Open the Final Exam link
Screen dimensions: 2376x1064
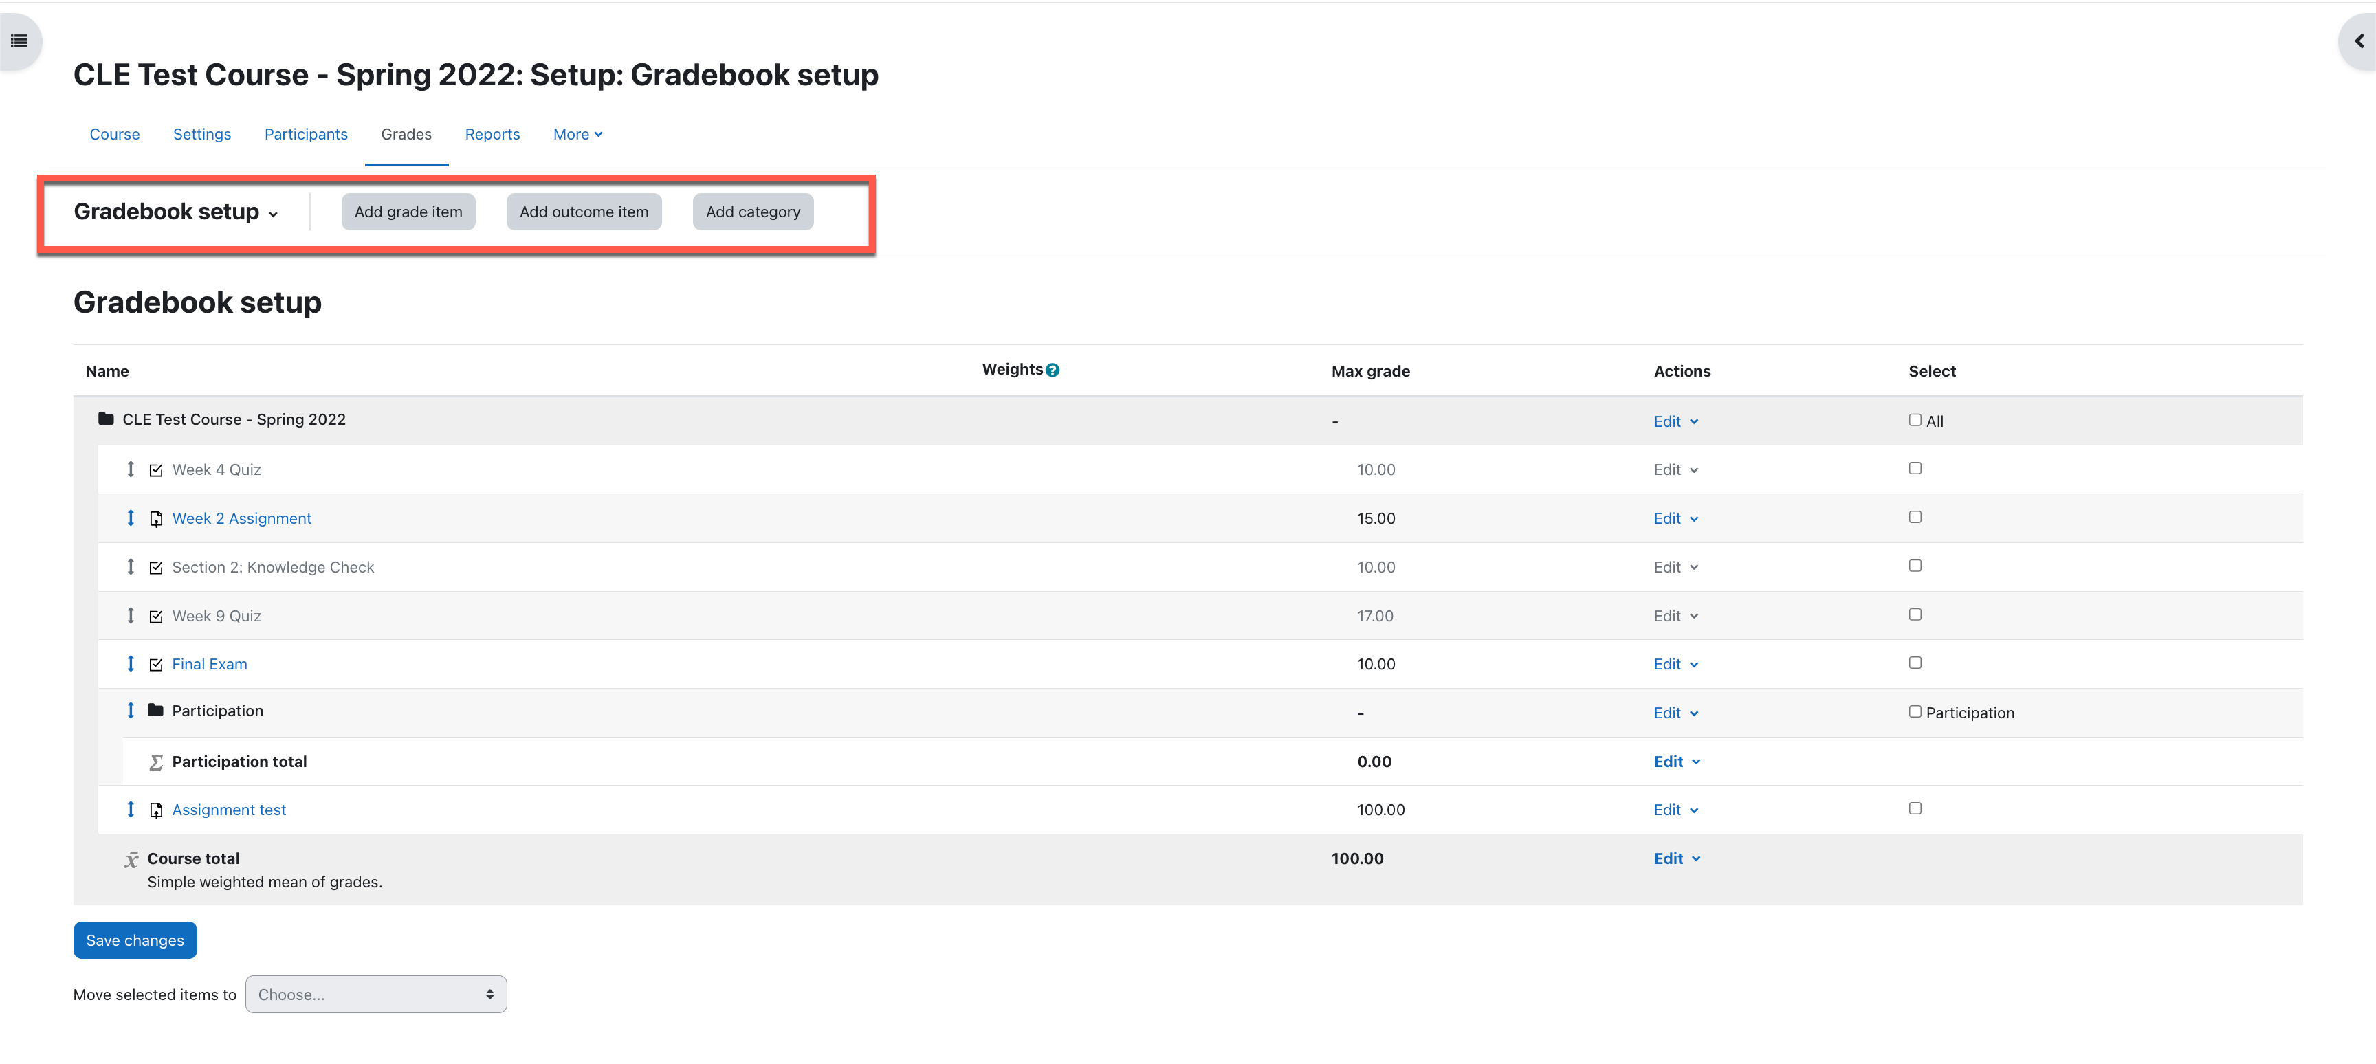(x=210, y=665)
